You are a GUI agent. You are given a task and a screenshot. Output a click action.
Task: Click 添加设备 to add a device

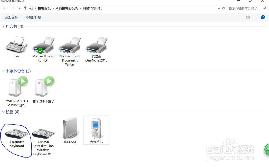point(11,17)
